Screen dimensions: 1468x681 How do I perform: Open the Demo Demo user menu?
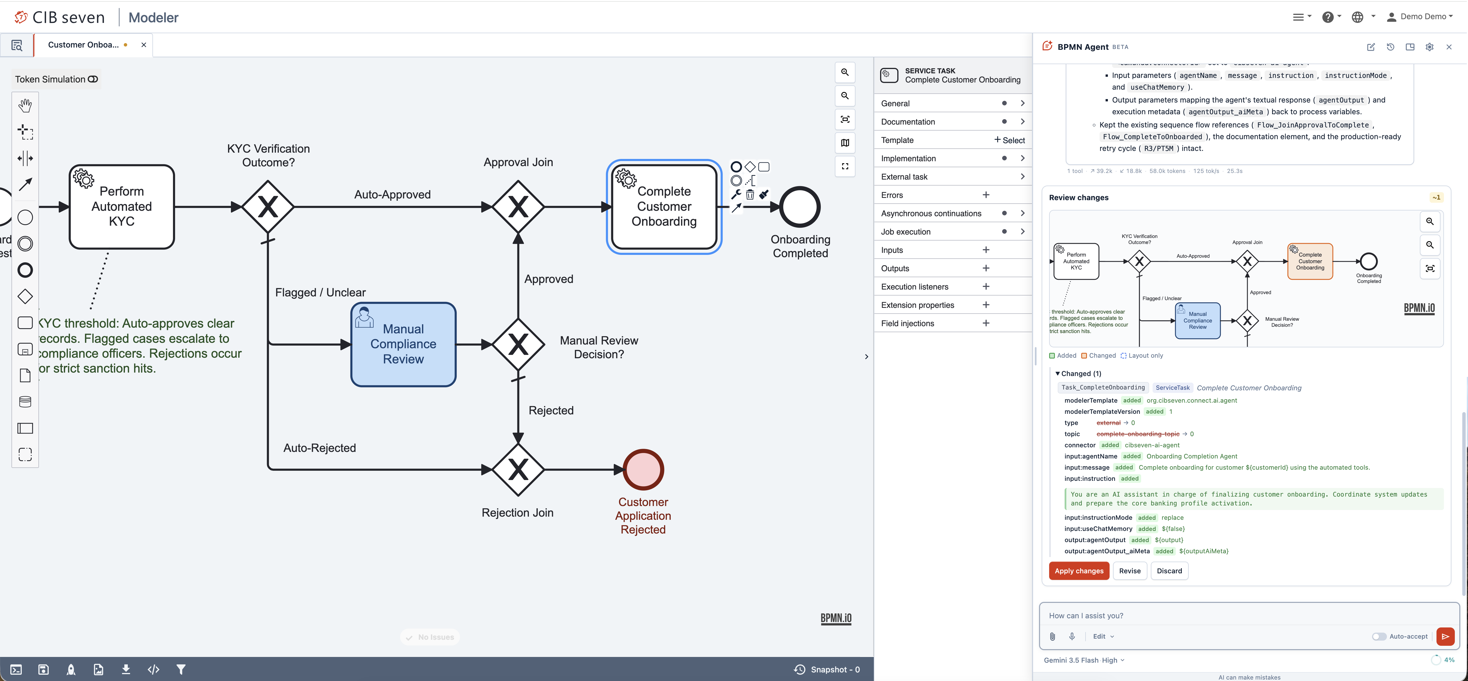(x=1420, y=17)
